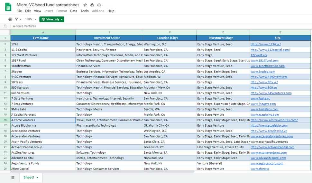The height and width of the screenshot is (183, 312).
Task: Click the add to Drive icon
Action: click(92, 5)
